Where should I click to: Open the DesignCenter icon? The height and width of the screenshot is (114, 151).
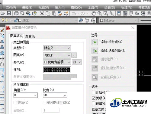[125, 13]
